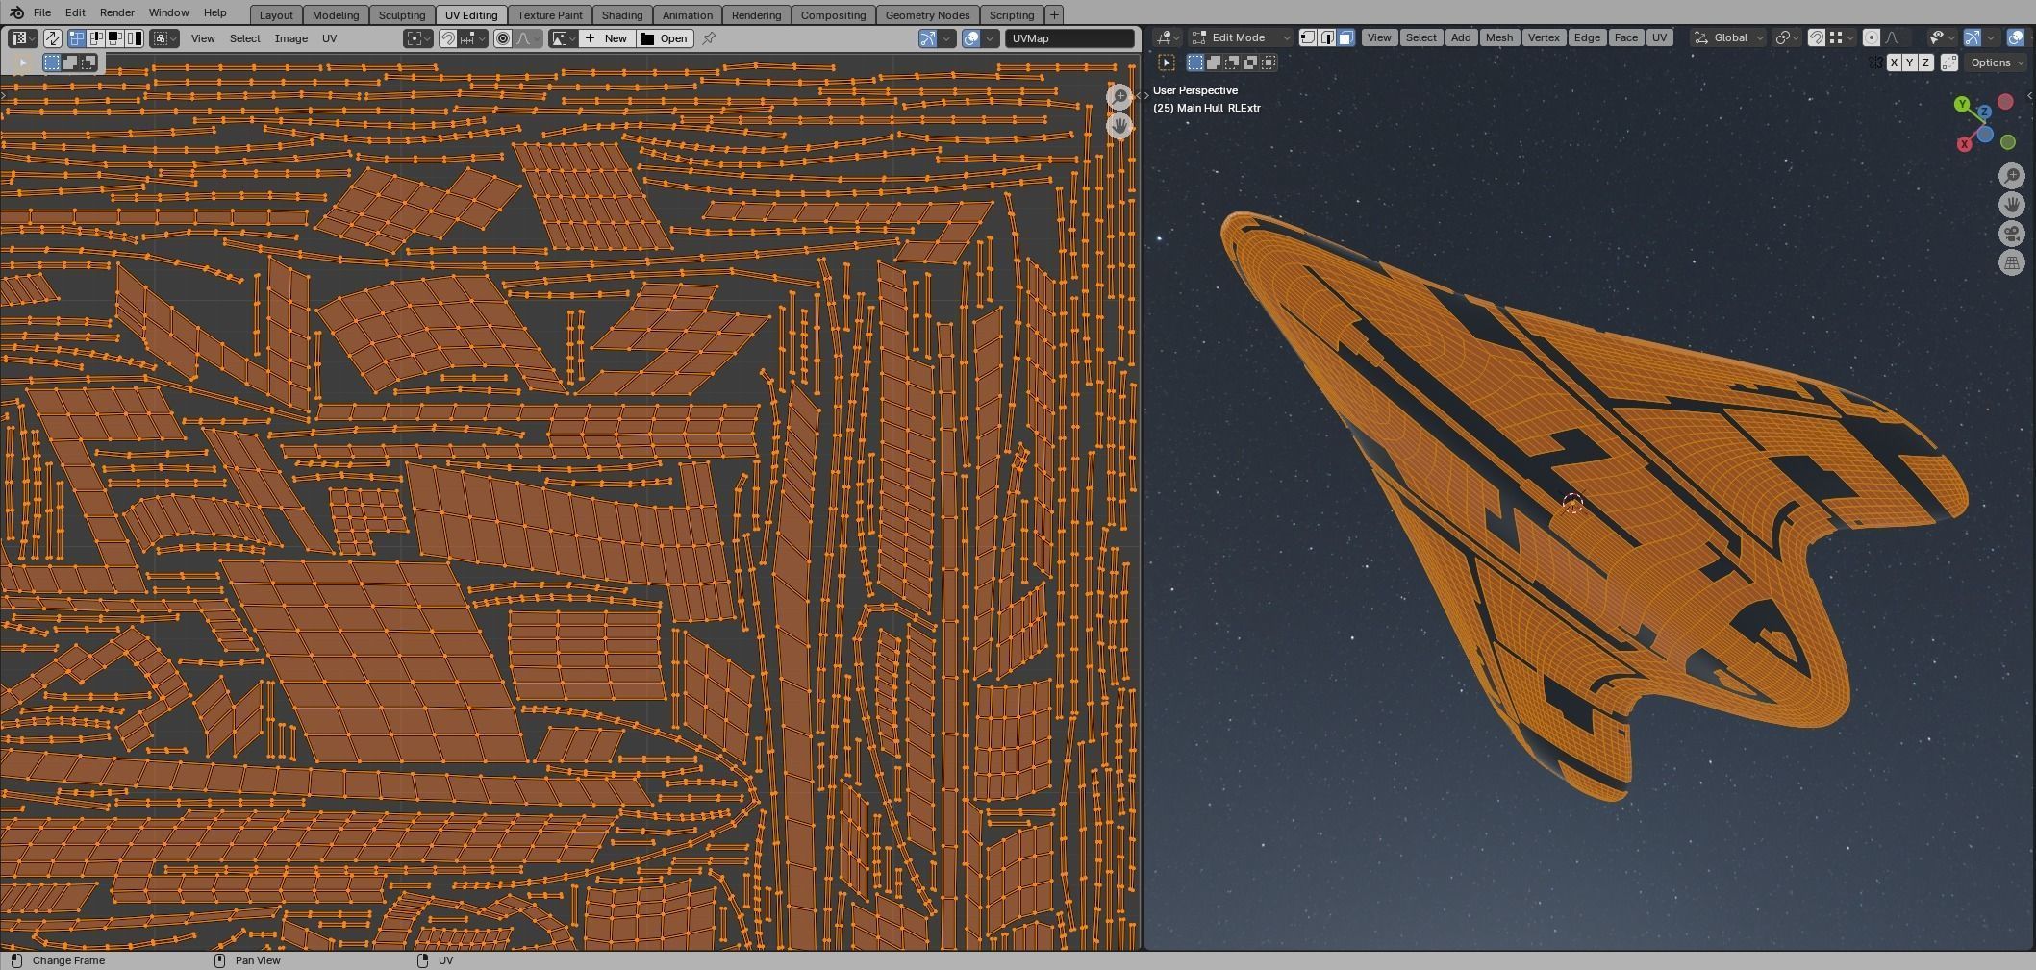This screenshot has width=2036, height=970.
Task: Open the Render menu
Action: click(x=116, y=12)
